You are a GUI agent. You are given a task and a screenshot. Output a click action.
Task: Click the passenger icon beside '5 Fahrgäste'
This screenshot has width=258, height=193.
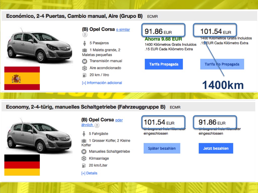click(84, 134)
